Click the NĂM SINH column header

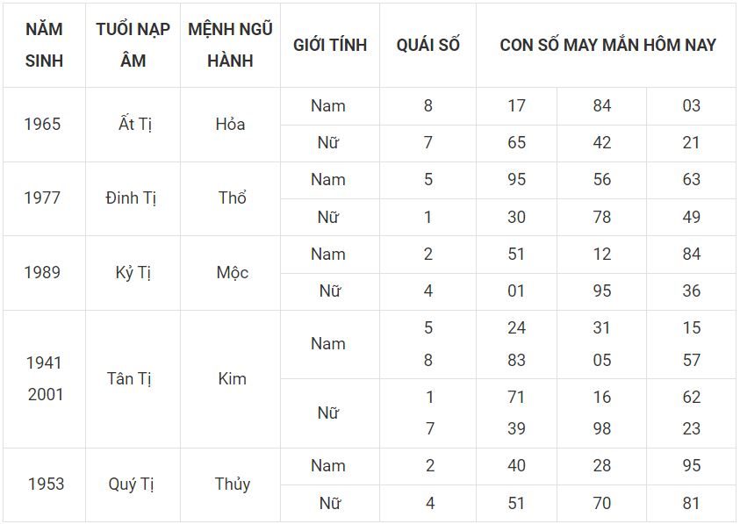[44, 46]
